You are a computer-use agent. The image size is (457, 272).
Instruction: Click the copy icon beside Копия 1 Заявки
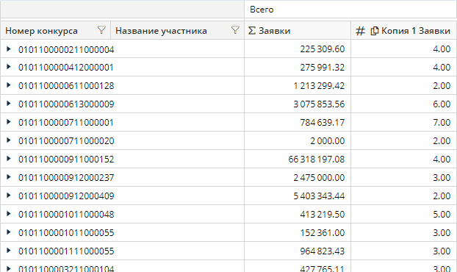375,31
